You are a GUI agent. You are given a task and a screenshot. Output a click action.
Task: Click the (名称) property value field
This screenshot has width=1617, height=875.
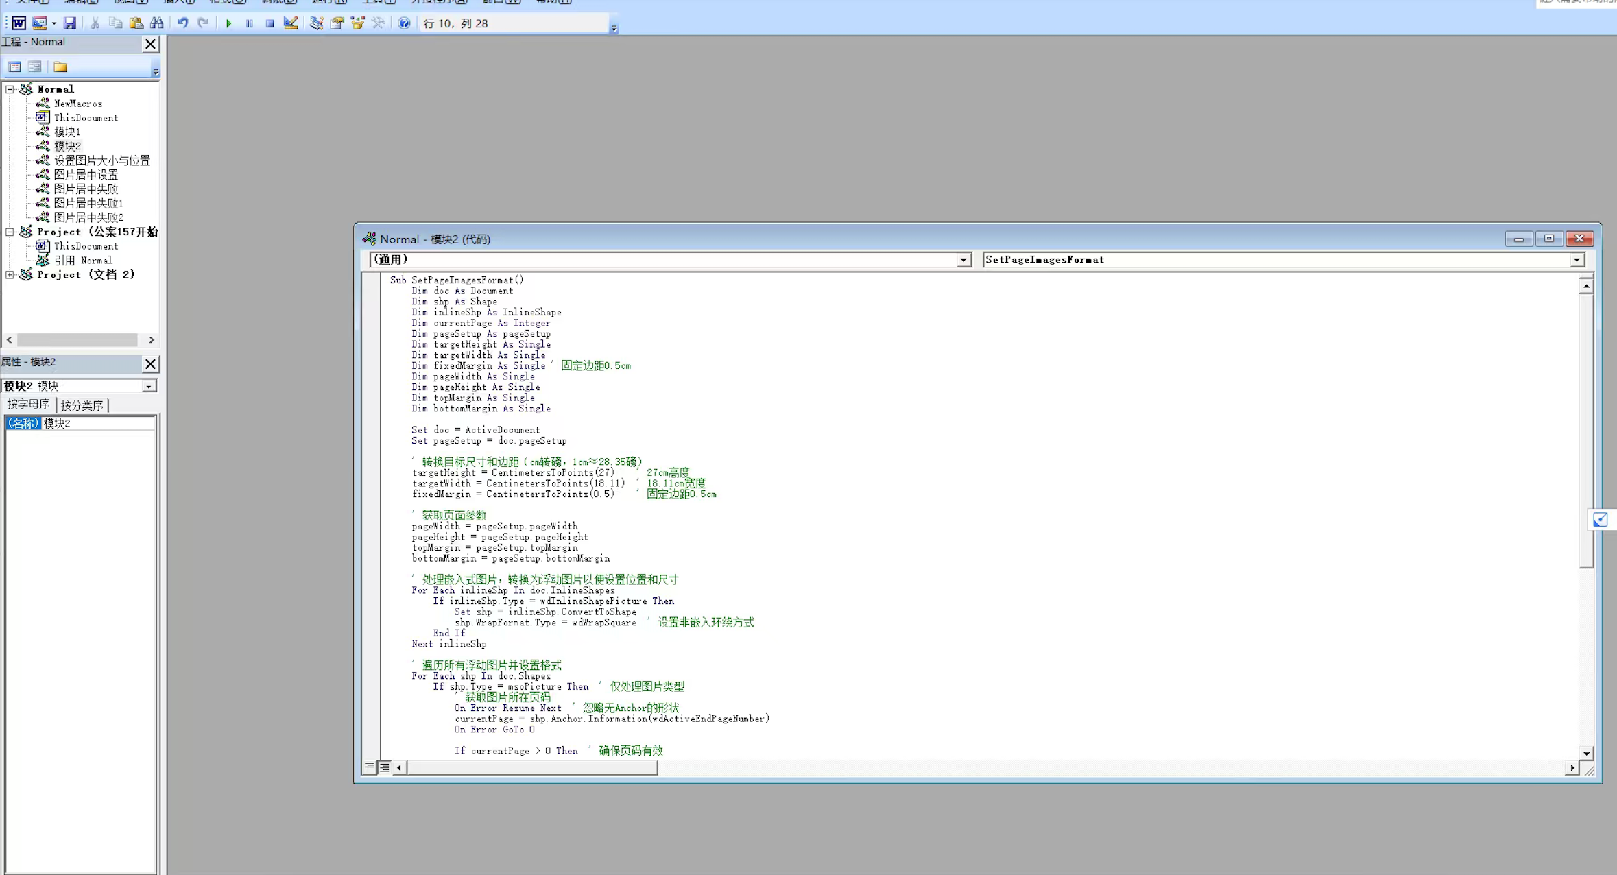[x=98, y=424]
